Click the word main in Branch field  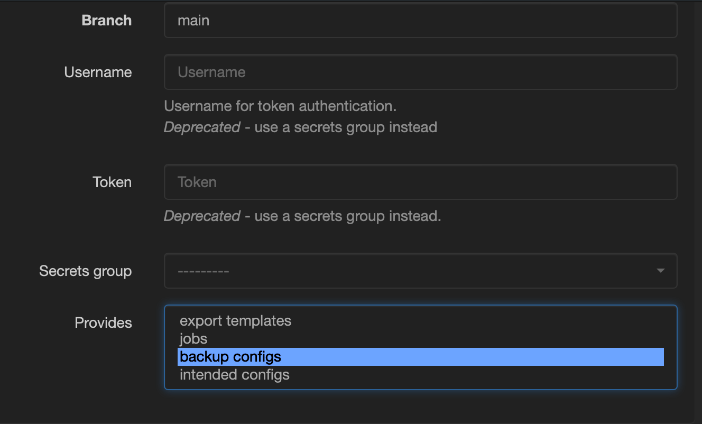193,21
